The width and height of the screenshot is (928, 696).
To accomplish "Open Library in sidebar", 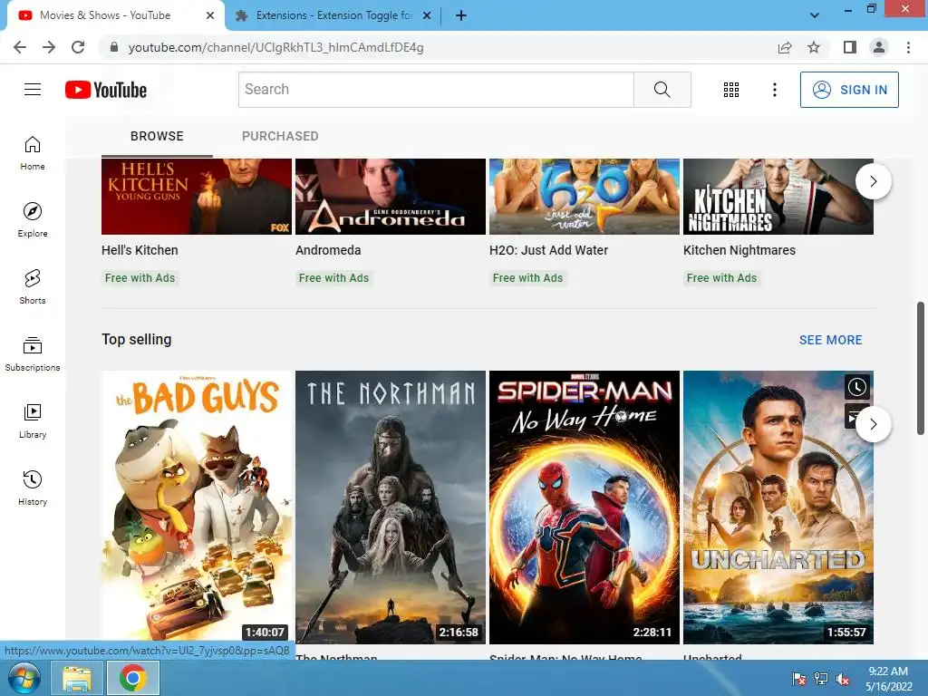I will [33, 420].
